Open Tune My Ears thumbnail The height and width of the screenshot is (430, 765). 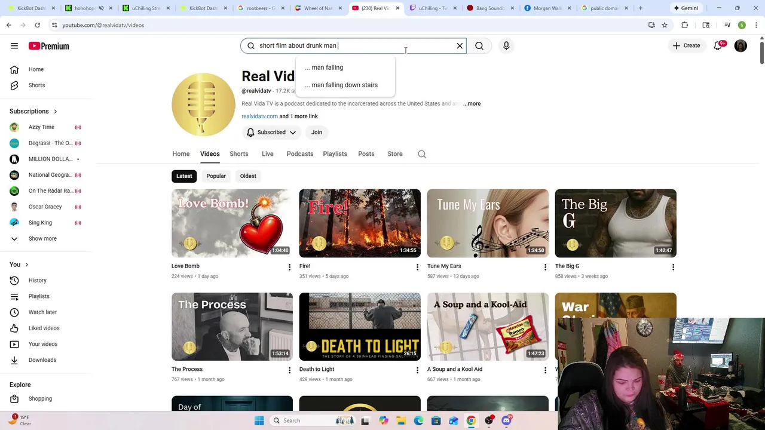488,223
